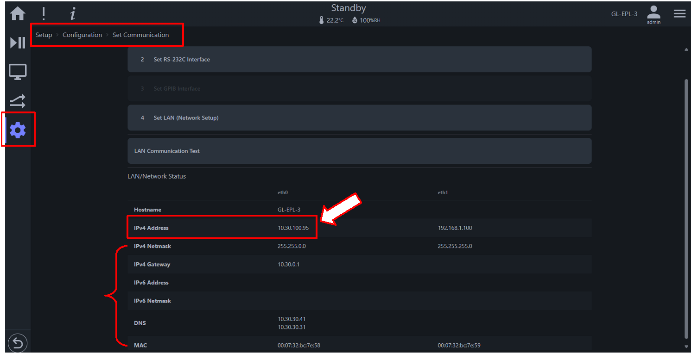692x353 pixels.
Task: Click the GL-EPL-3 label in header
Action: coord(624,13)
